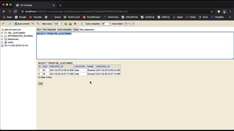The width and height of the screenshot is (234, 131).
Task: Click the browser address bar URL
Action: coord(77,11)
